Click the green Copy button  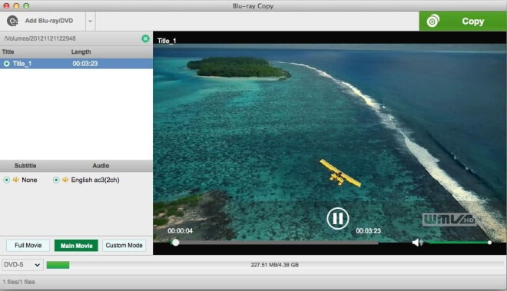pyautogui.click(x=462, y=21)
